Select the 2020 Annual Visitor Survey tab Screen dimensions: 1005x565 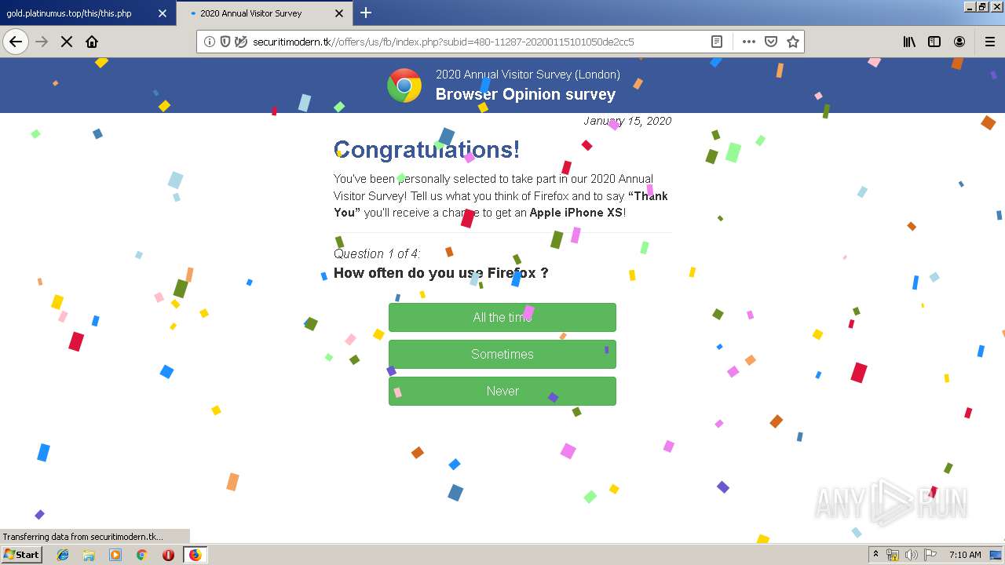tap(265, 13)
